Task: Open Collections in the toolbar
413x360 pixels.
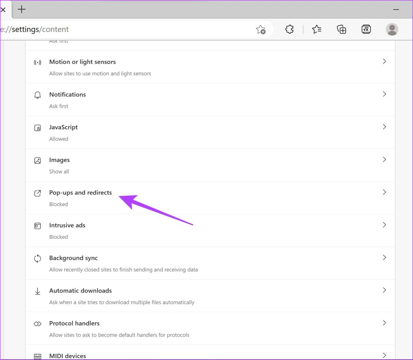Action: (x=341, y=29)
